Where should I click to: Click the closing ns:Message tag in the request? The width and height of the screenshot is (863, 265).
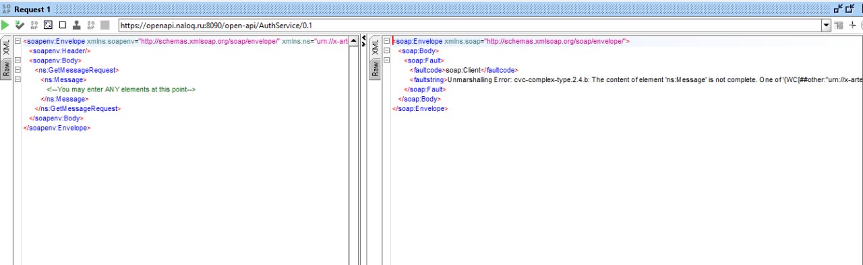(x=64, y=98)
